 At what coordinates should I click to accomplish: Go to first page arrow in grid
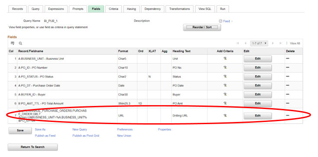pyautogui.click(x=238, y=43)
